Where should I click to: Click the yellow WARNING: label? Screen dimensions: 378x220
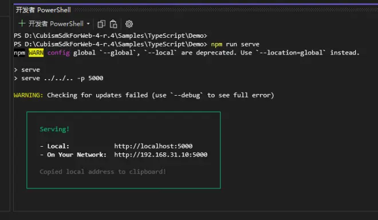(x=29, y=95)
